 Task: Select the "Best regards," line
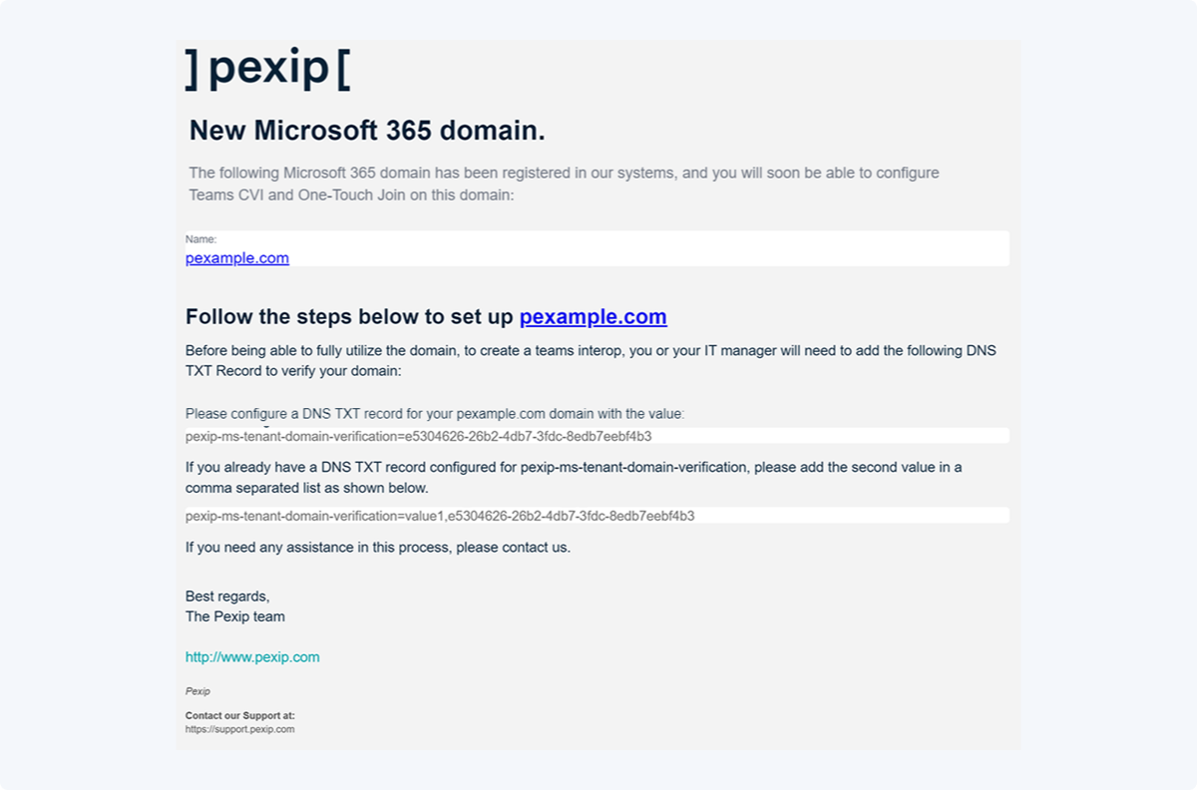(x=227, y=596)
